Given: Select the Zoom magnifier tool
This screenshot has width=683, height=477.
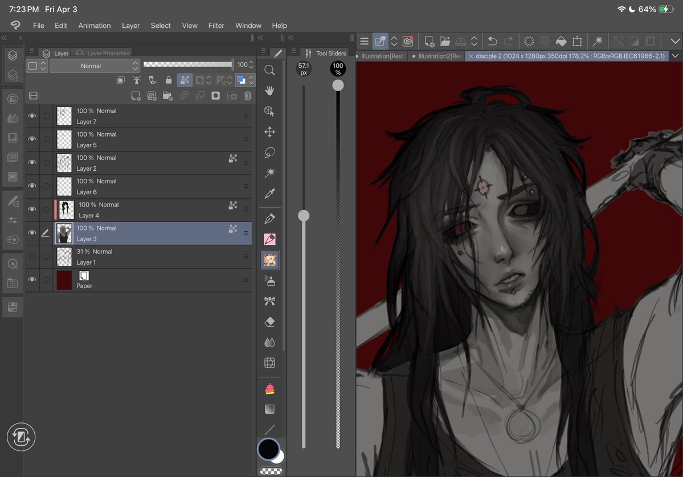Looking at the screenshot, I should coord(270,70).
